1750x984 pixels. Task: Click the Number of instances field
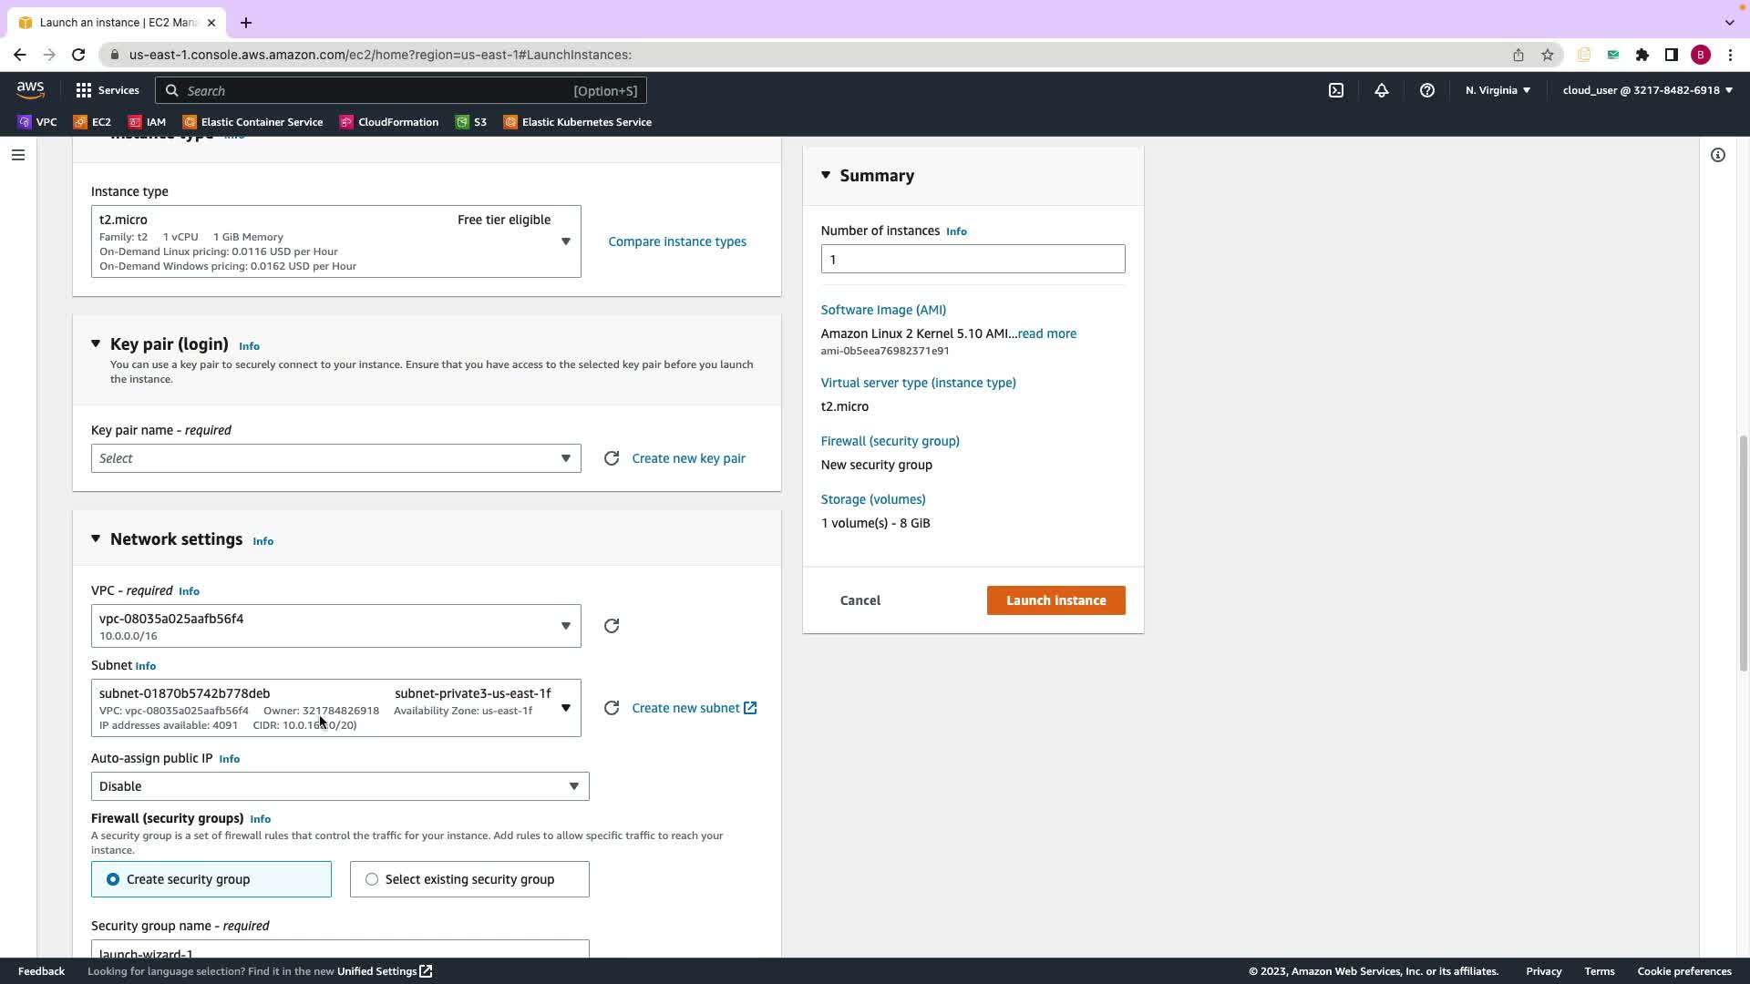point(972,259)
